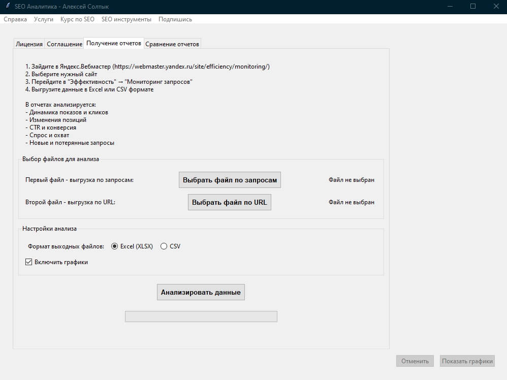
Task: Open the SEO инструменты menu
Action: 126,19
